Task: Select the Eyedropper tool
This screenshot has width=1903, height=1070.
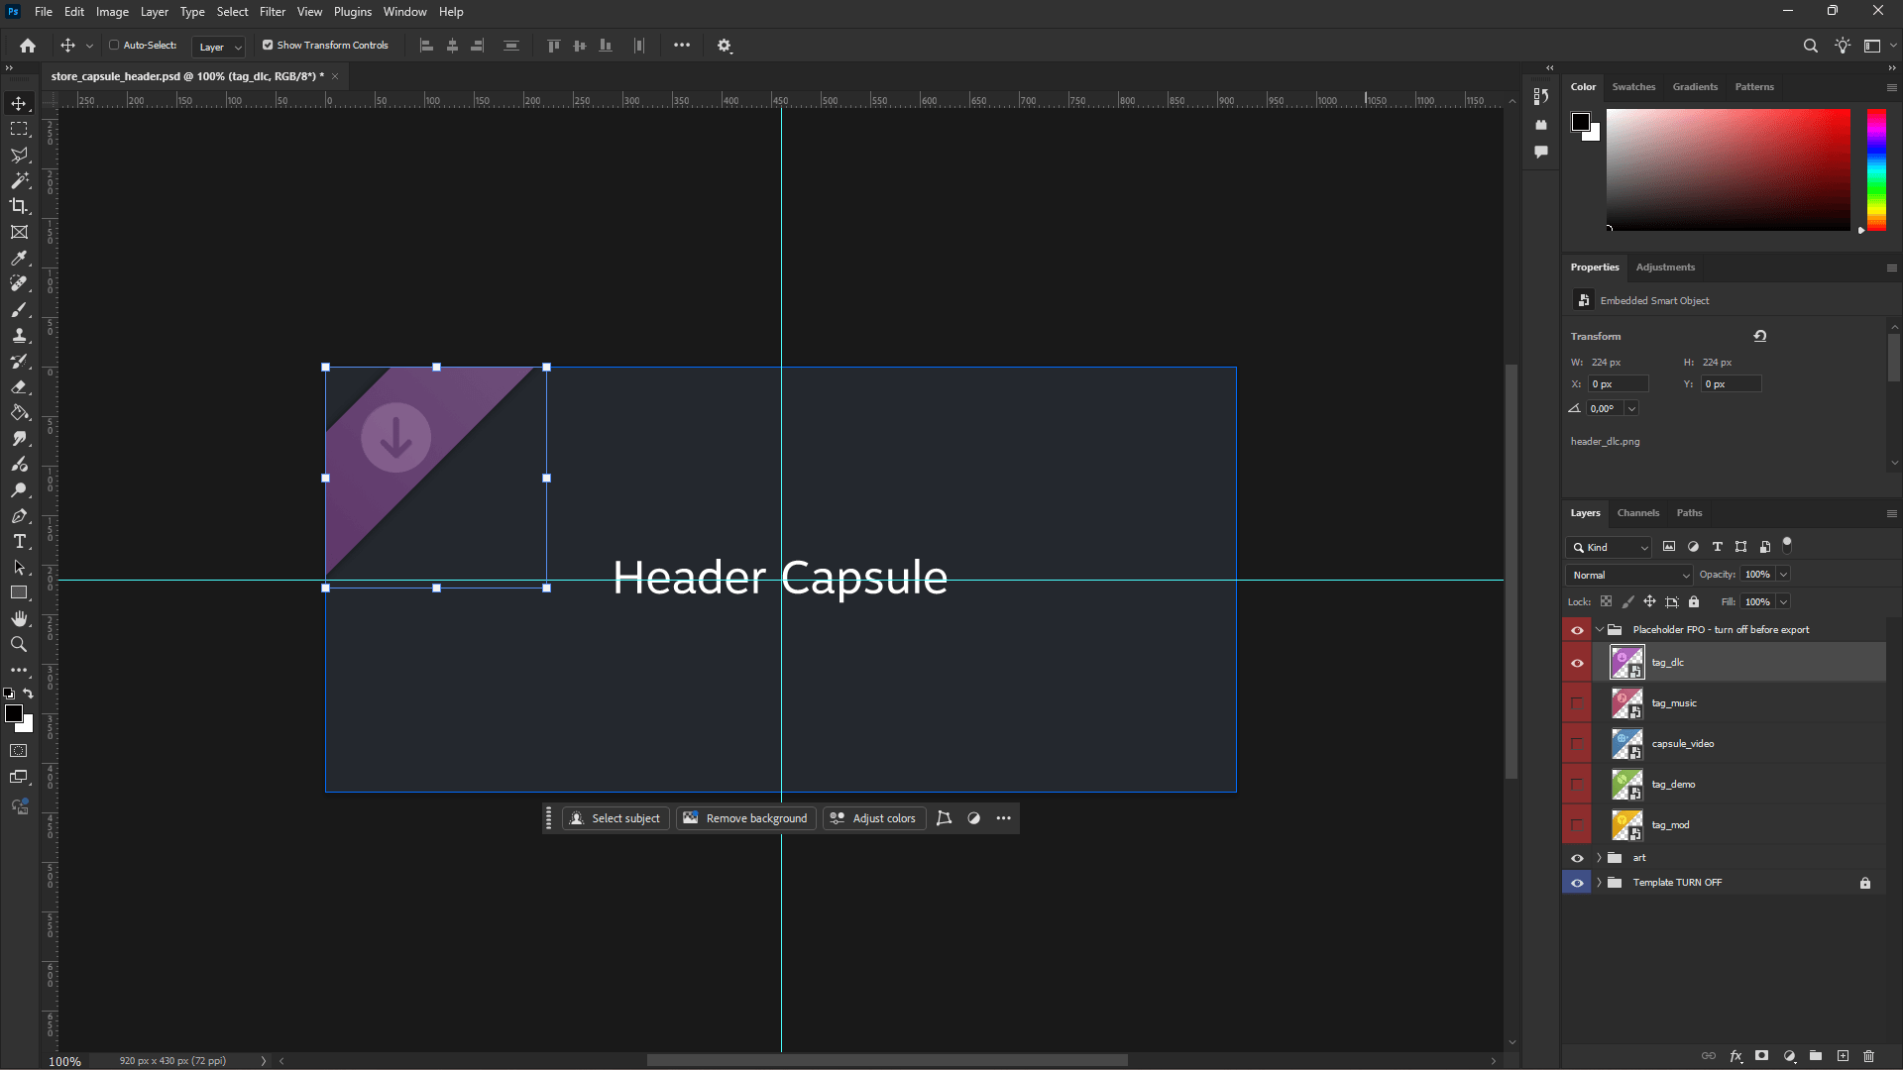Action: tap(19, 258)
